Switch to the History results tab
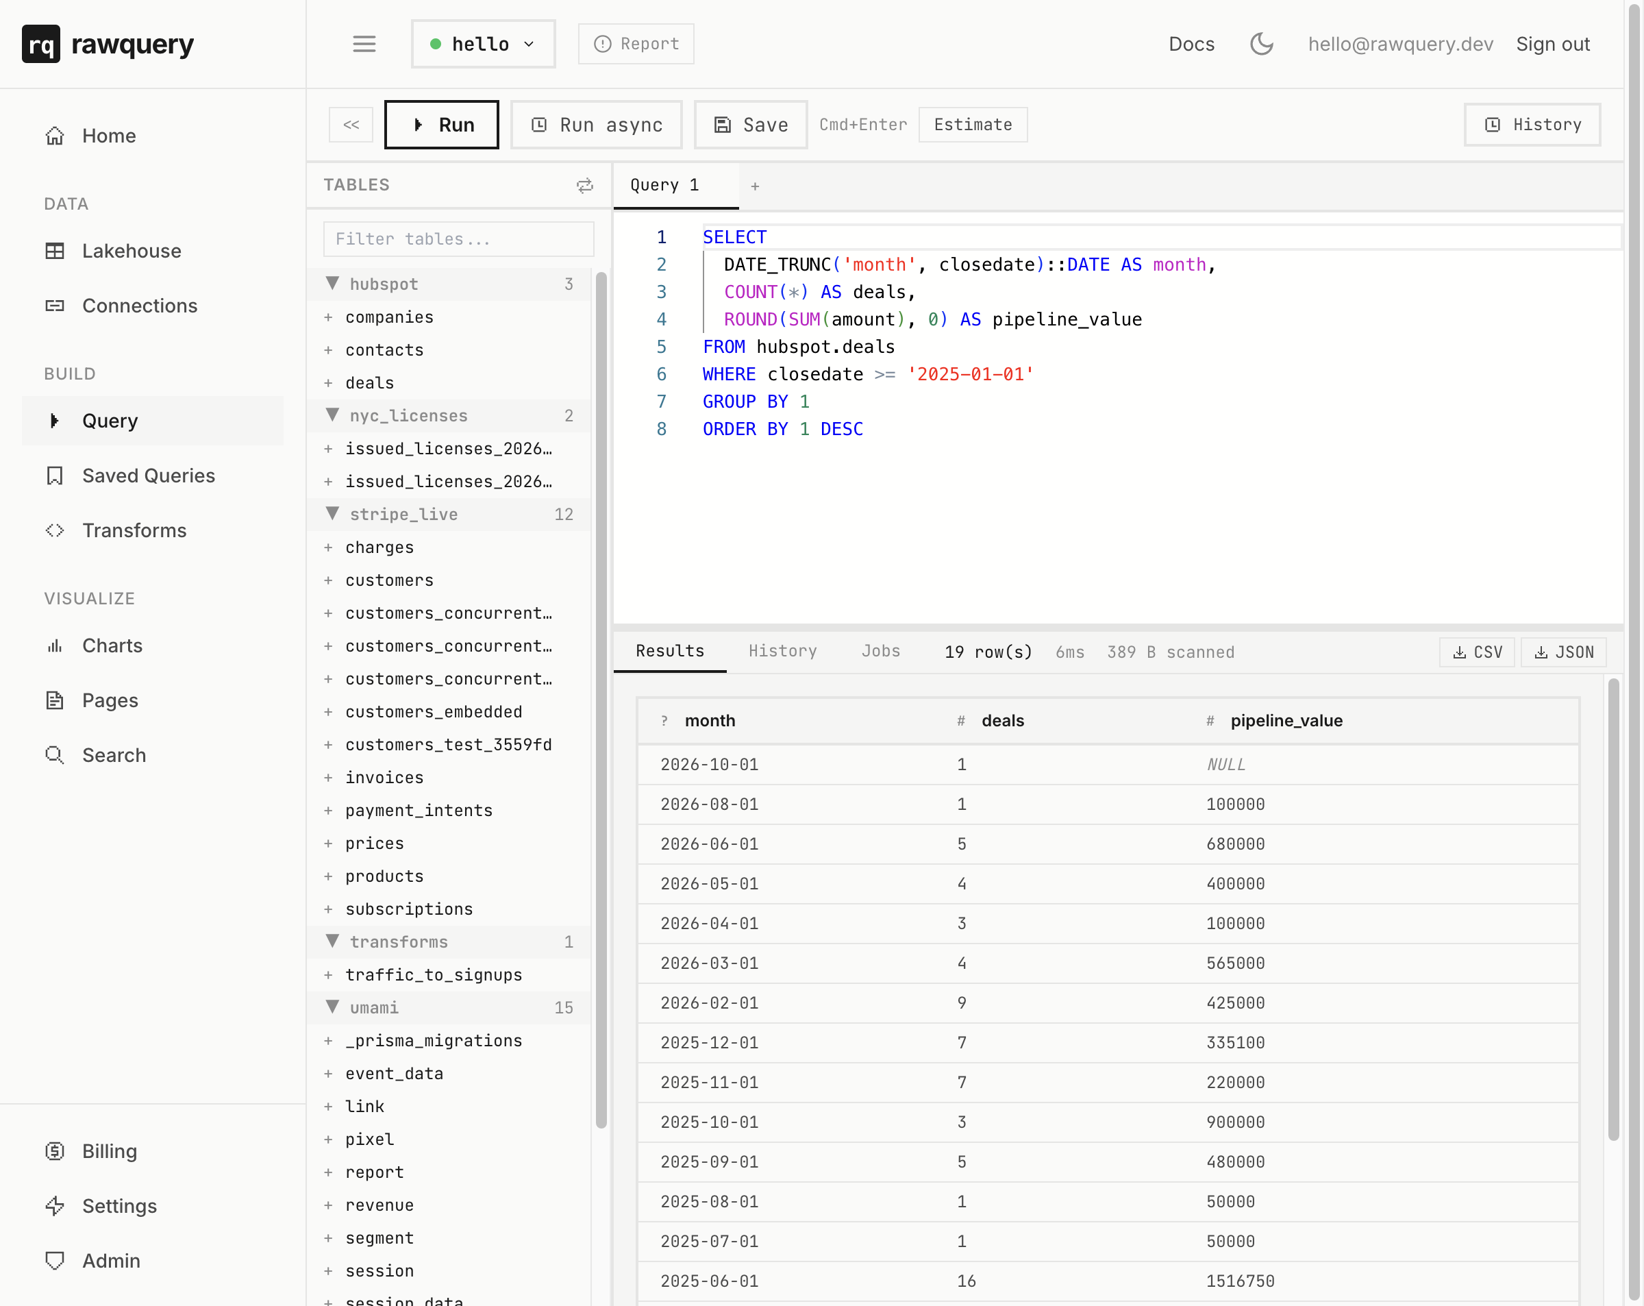This screenshot has width=1644, height=1306. pos(782,652)
